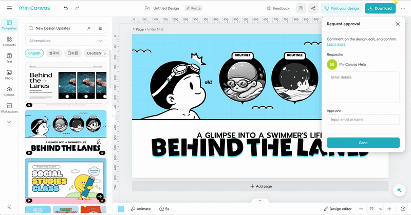Clear the template search text
This screenshot has height=215, width=411.
pos(89,28)
